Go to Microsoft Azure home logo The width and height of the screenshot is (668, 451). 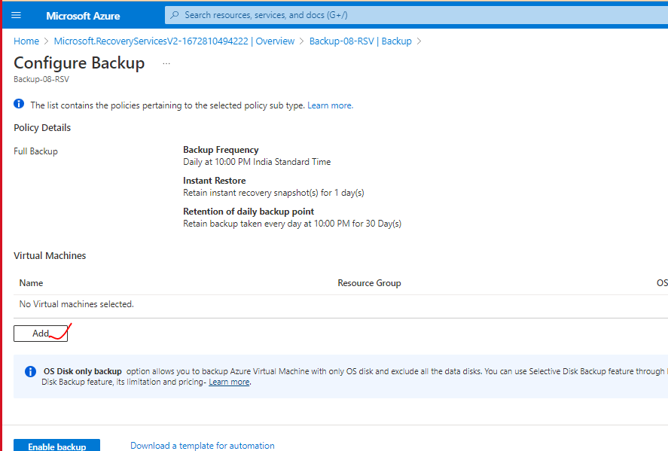[83, 16]
